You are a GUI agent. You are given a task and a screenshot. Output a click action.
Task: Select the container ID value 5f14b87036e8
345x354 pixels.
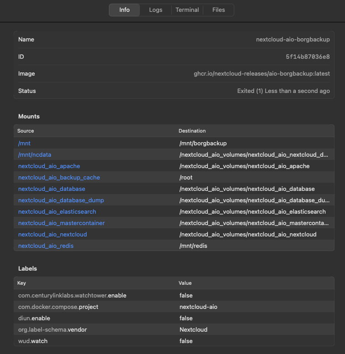[308, 57]
